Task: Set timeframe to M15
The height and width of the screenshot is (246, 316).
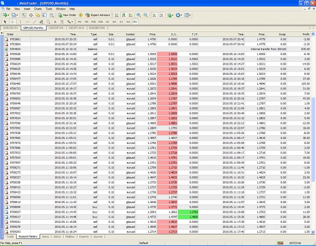Action: click(x=94, y=22)
